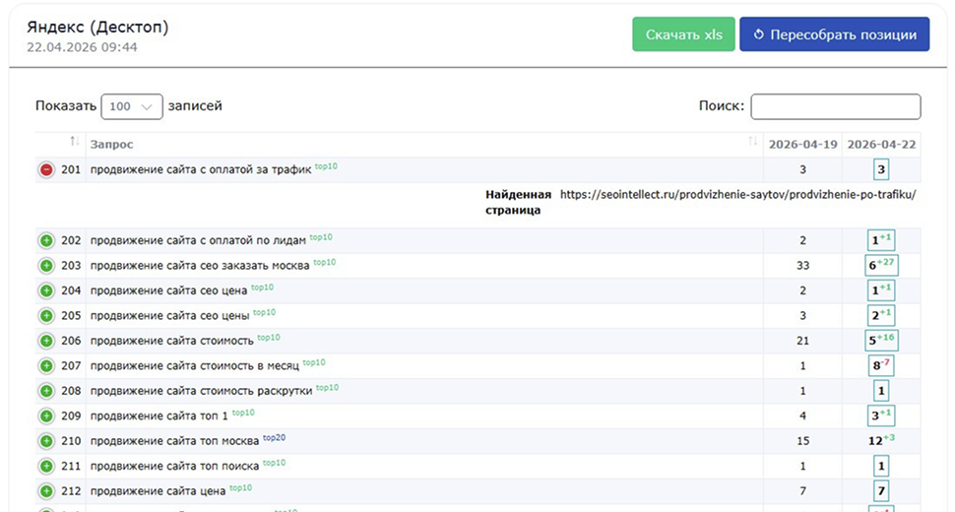Viewport: 955px width, 512px height.
Task: Select query 'продвижение сайта топ поиска'
Action: click(175, 467)
